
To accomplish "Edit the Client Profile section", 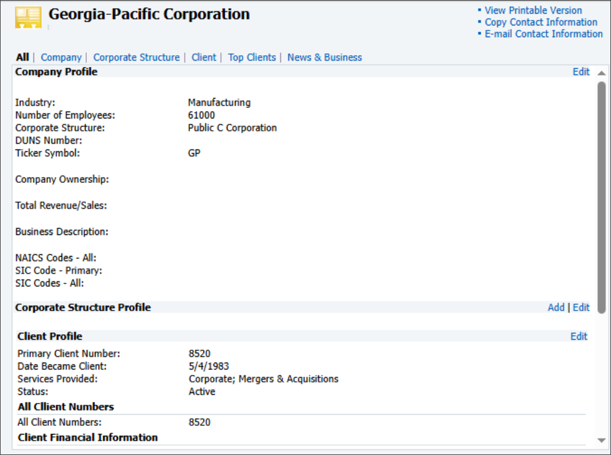I will pyautogui.click(x=579, y=336).
